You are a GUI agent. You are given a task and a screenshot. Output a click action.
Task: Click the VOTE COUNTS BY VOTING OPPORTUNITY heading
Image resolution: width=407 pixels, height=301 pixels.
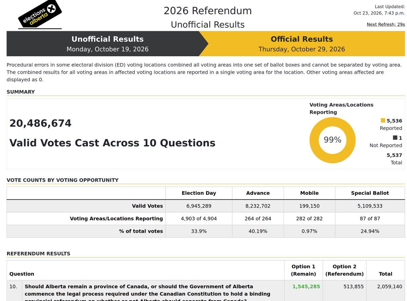click(x=63, y=180)
